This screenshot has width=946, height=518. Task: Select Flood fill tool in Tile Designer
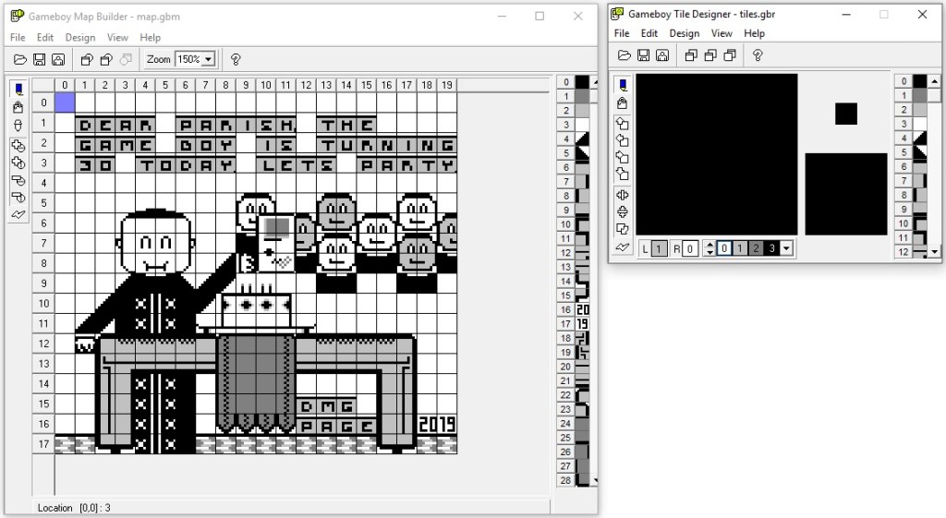(x=623, y=103)
